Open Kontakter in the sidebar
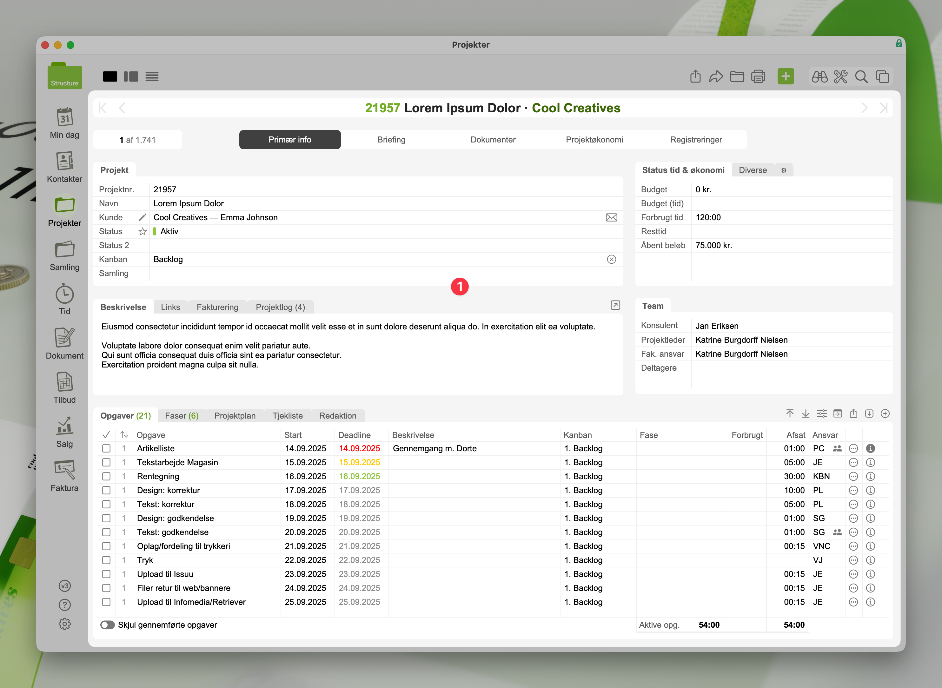The height and width of the screenshot is (688, 942). pos(64,162)
